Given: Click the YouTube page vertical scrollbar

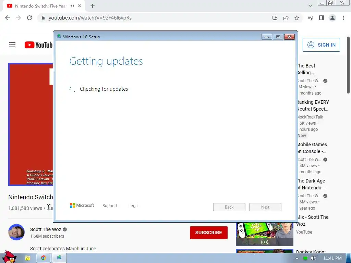Looking at the screenshot, I should click(x=348, y=65).
